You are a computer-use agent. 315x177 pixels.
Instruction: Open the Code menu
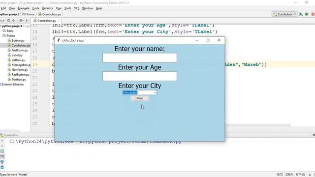(36, 8)
